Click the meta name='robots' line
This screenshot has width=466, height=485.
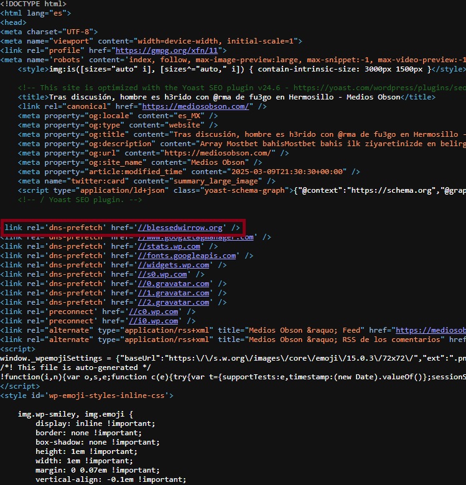coord(233,60)
